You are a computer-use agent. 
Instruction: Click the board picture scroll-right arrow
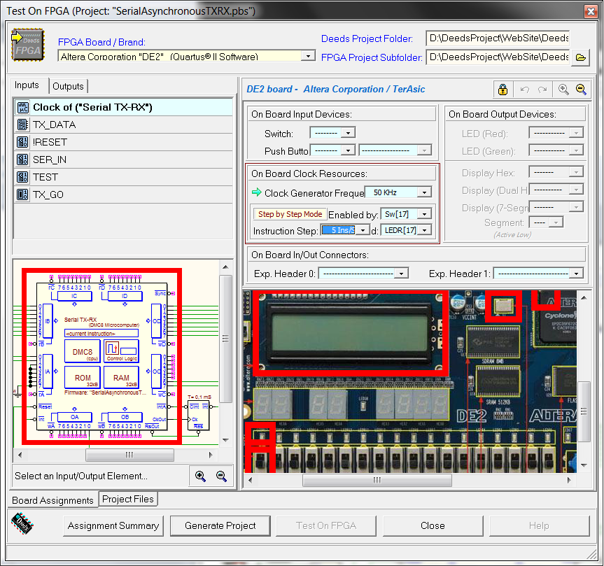(x=569, y=480)
